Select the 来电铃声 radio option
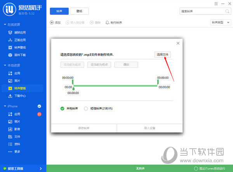The height and width of the screenshot is (172, 233). click(x=62, y=109)
